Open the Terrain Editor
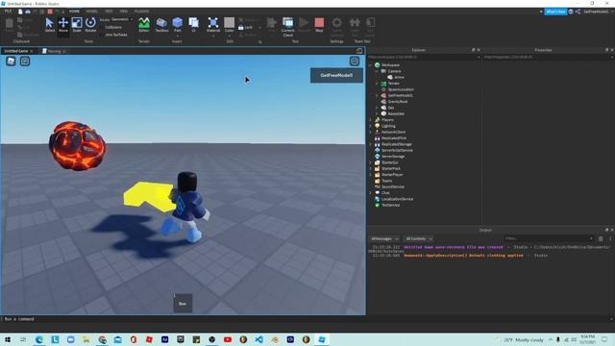Viewport: 615px width, 346px height. [x=144, y=25]
